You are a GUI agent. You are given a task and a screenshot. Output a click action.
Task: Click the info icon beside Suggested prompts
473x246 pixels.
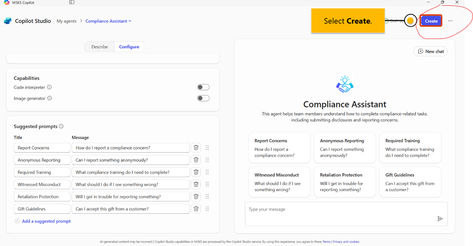(x=61, y=126)
